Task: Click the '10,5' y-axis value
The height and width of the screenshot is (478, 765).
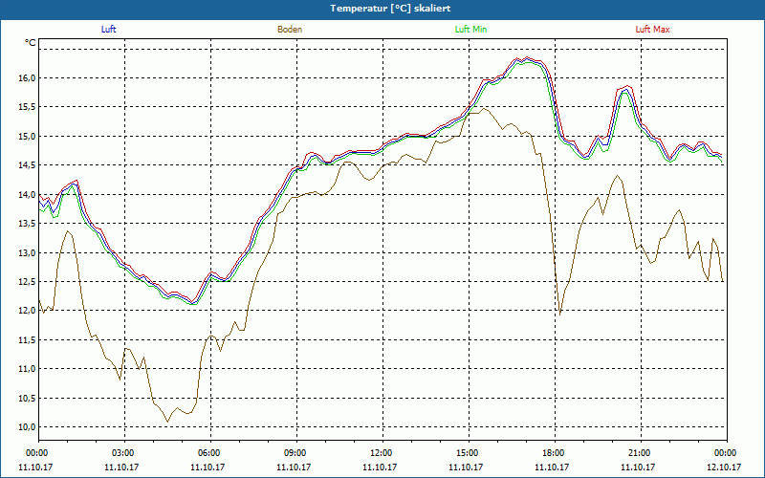Action: pyautogui.click(x=28, y=398)
